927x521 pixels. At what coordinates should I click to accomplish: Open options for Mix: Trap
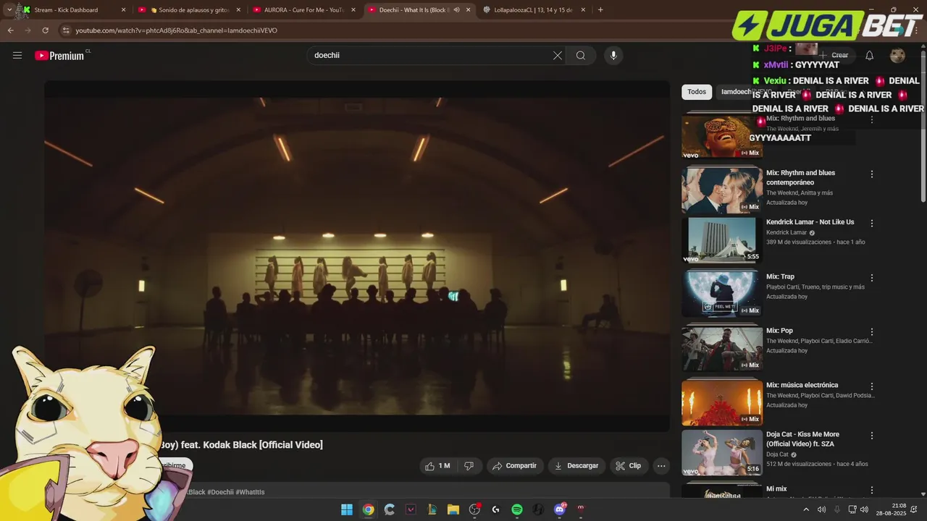[x=872, y=278]
